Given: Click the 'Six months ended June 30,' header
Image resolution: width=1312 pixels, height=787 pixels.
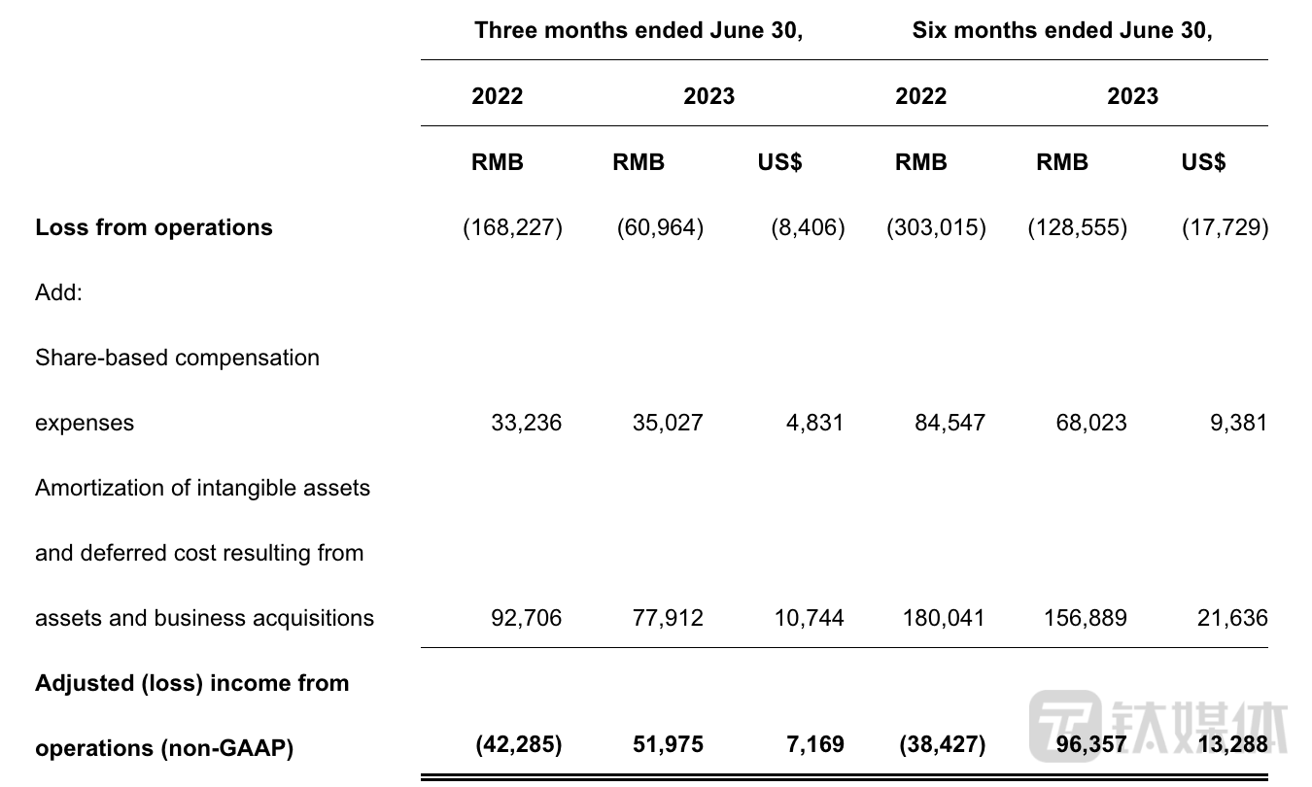Looking at the screenshot, I should click(x=1062, y=30).
